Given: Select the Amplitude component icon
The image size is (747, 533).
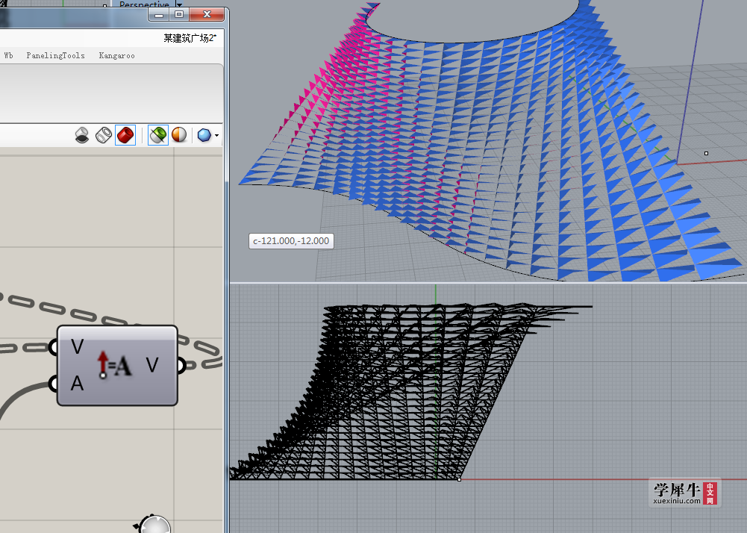Looking at the screenshot, I should click(114, 366).
